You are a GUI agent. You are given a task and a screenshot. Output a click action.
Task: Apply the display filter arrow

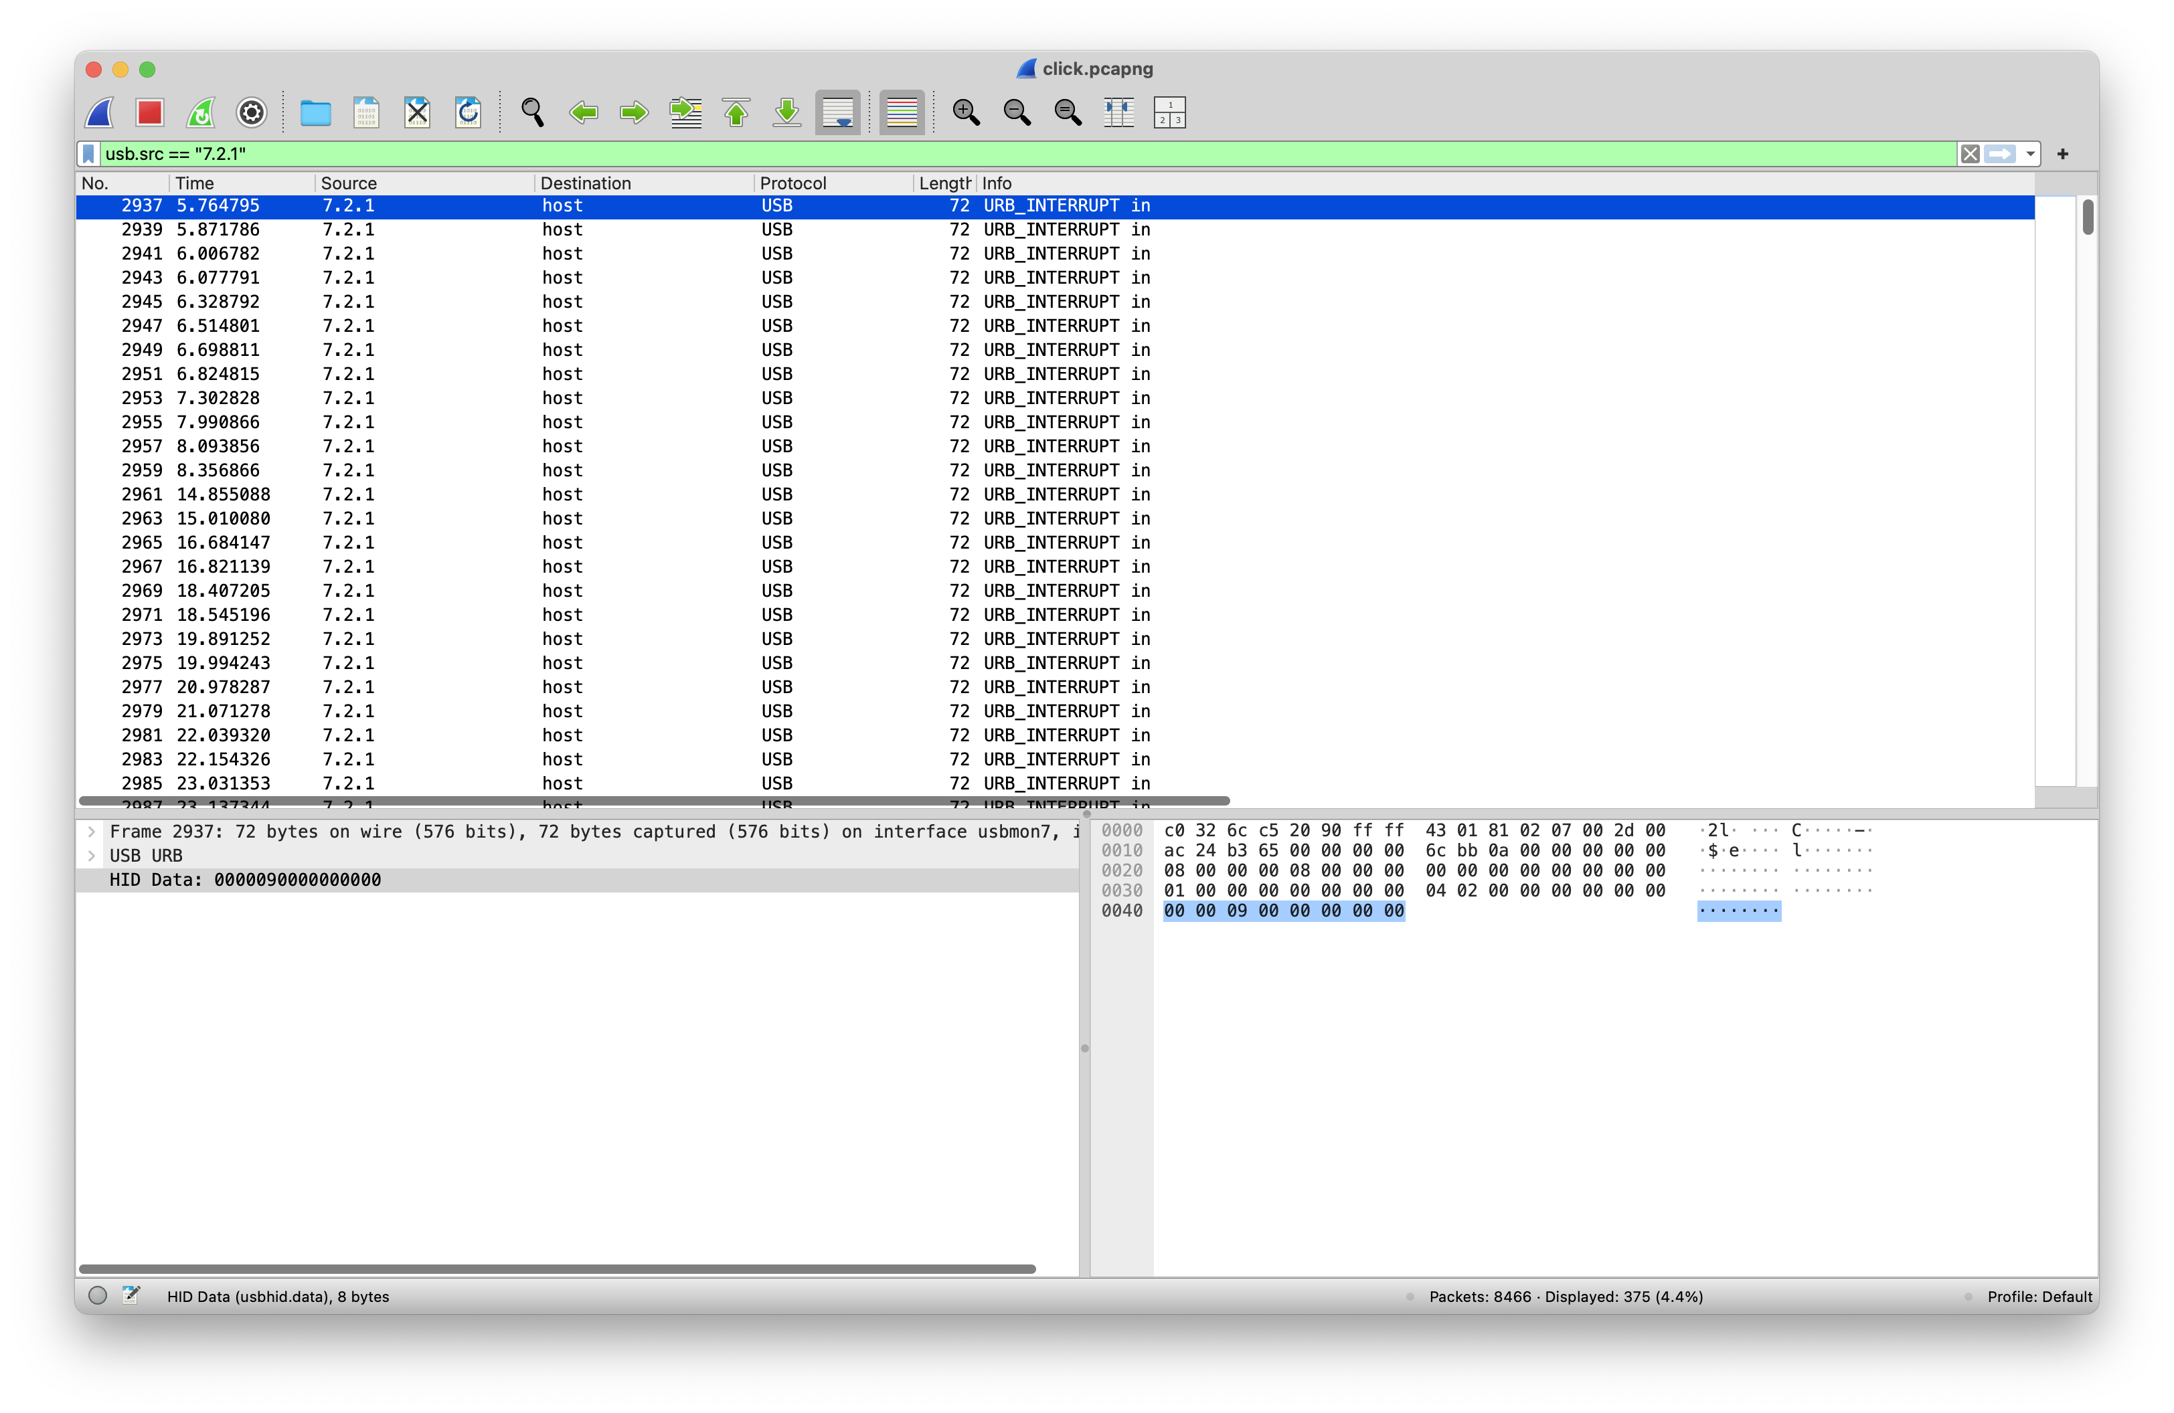[1999, 153]
